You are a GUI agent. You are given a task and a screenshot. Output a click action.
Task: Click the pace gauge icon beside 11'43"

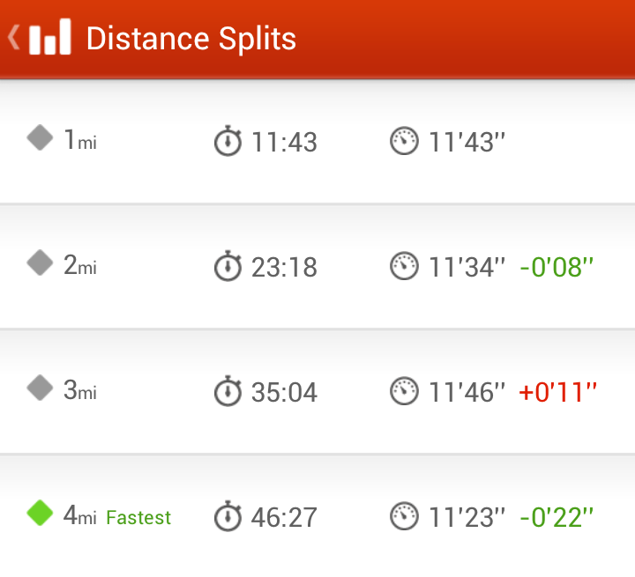pos(404,141)
